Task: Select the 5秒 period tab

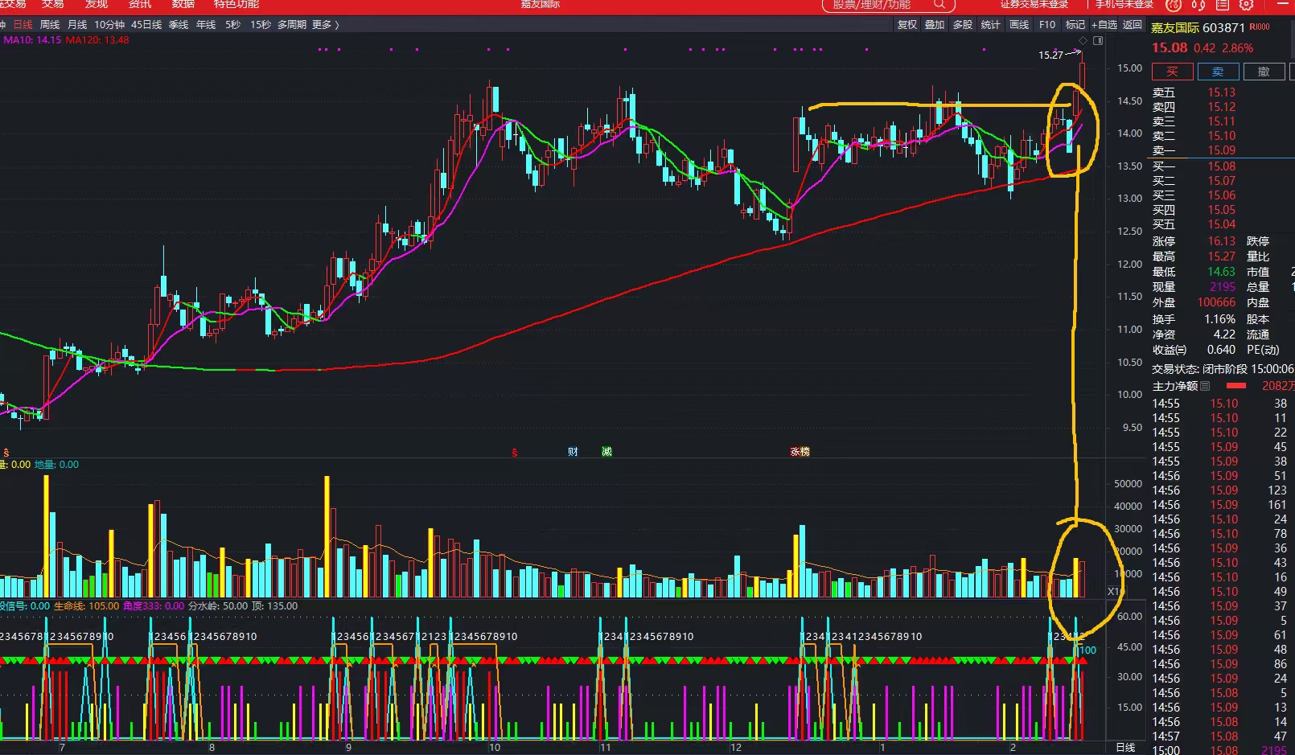Action: pyautogui.click(x=232, y=25)
